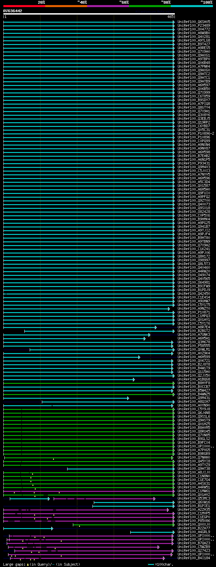Screen dimensions: 216x567
Task: Select the UniRef100_A9TBP0 label
Action: point(194,59)
